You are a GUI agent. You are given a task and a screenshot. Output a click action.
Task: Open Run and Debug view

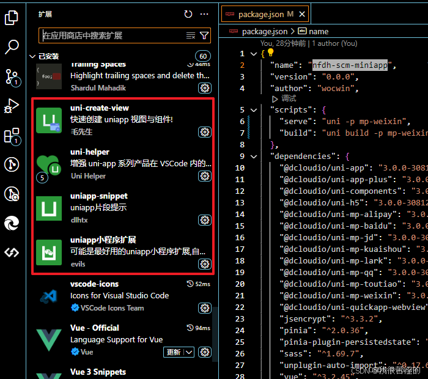12,106
